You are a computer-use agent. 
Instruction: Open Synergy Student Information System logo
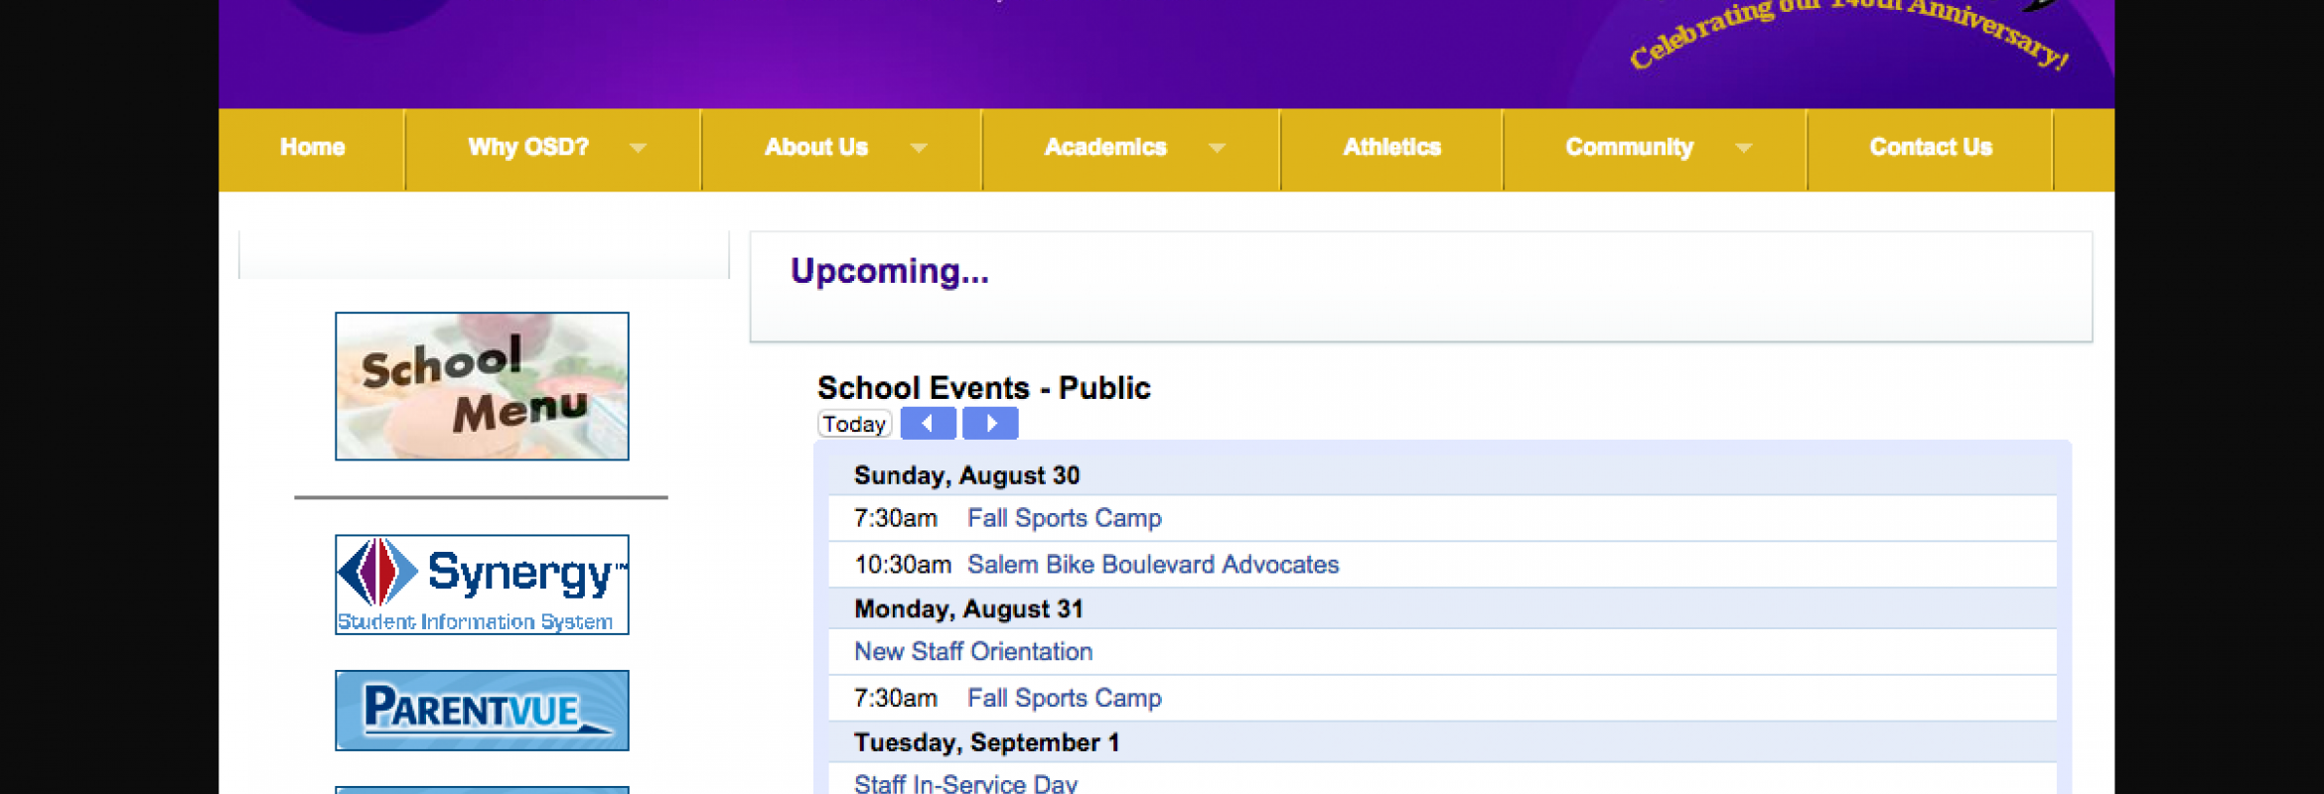click(482, 585)
